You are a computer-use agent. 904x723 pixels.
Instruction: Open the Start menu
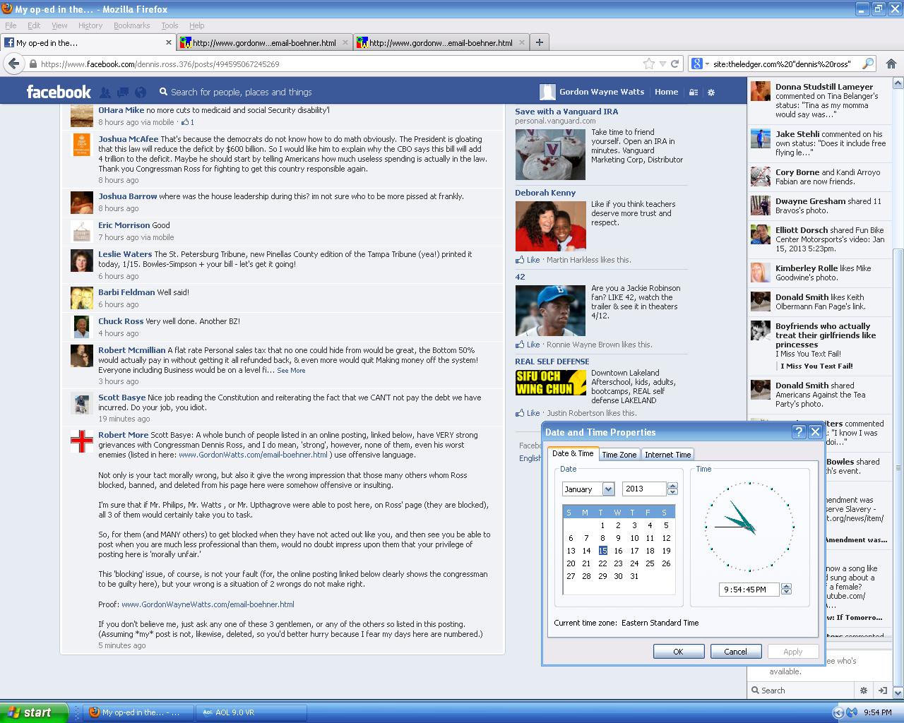[x=34, y=712]
